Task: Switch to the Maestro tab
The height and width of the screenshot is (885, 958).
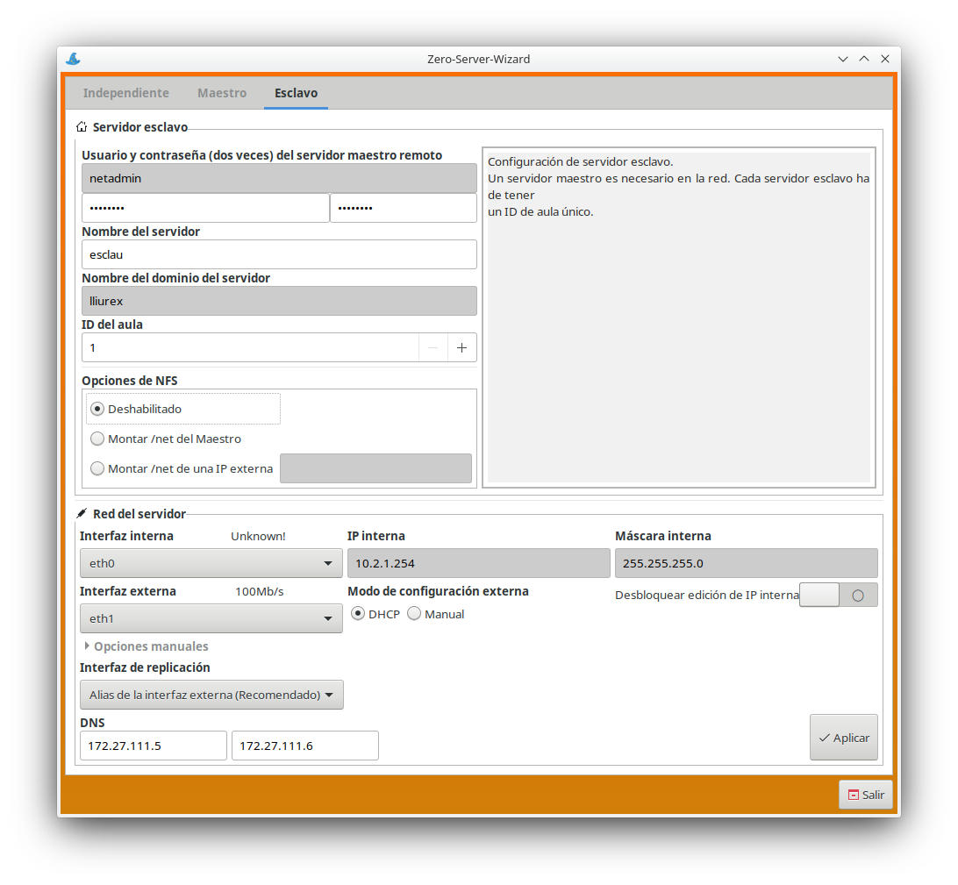Action: click(x=222, y=93)
